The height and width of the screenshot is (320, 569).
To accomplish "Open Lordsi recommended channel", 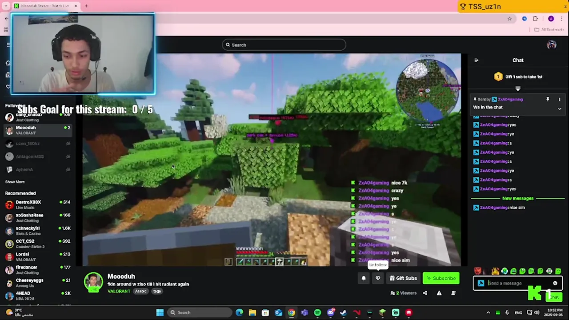I will pyautogui.click(x=38, y=257).
